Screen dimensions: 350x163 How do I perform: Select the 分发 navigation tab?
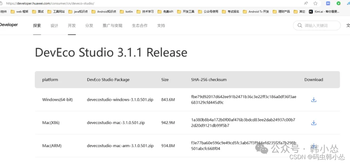click(x=89, y=25)
